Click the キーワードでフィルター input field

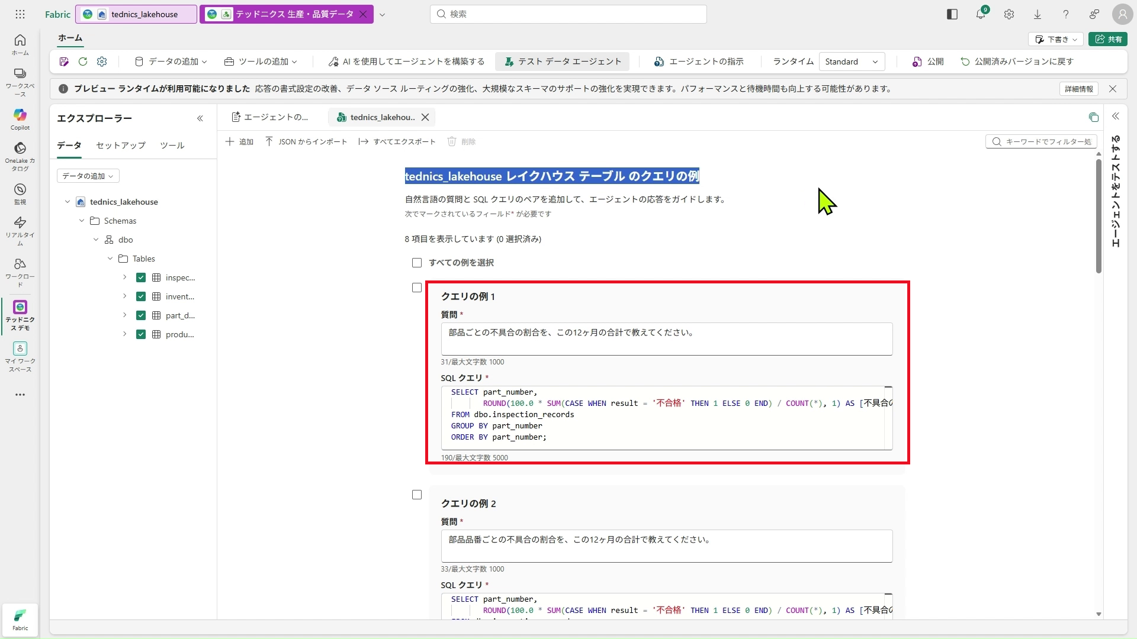(1042, 142)
